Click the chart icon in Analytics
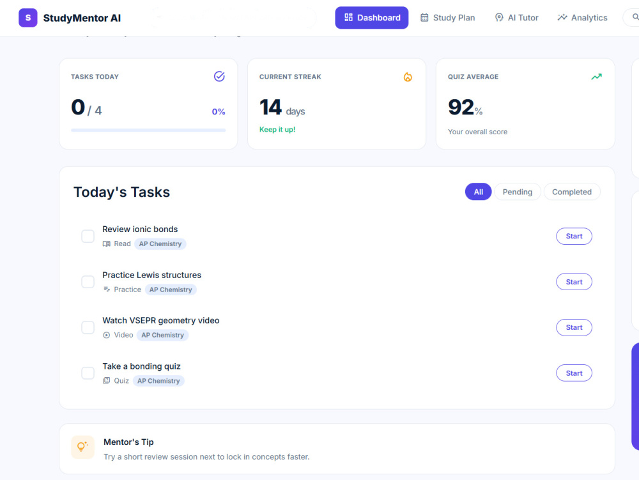 point(562,17)
